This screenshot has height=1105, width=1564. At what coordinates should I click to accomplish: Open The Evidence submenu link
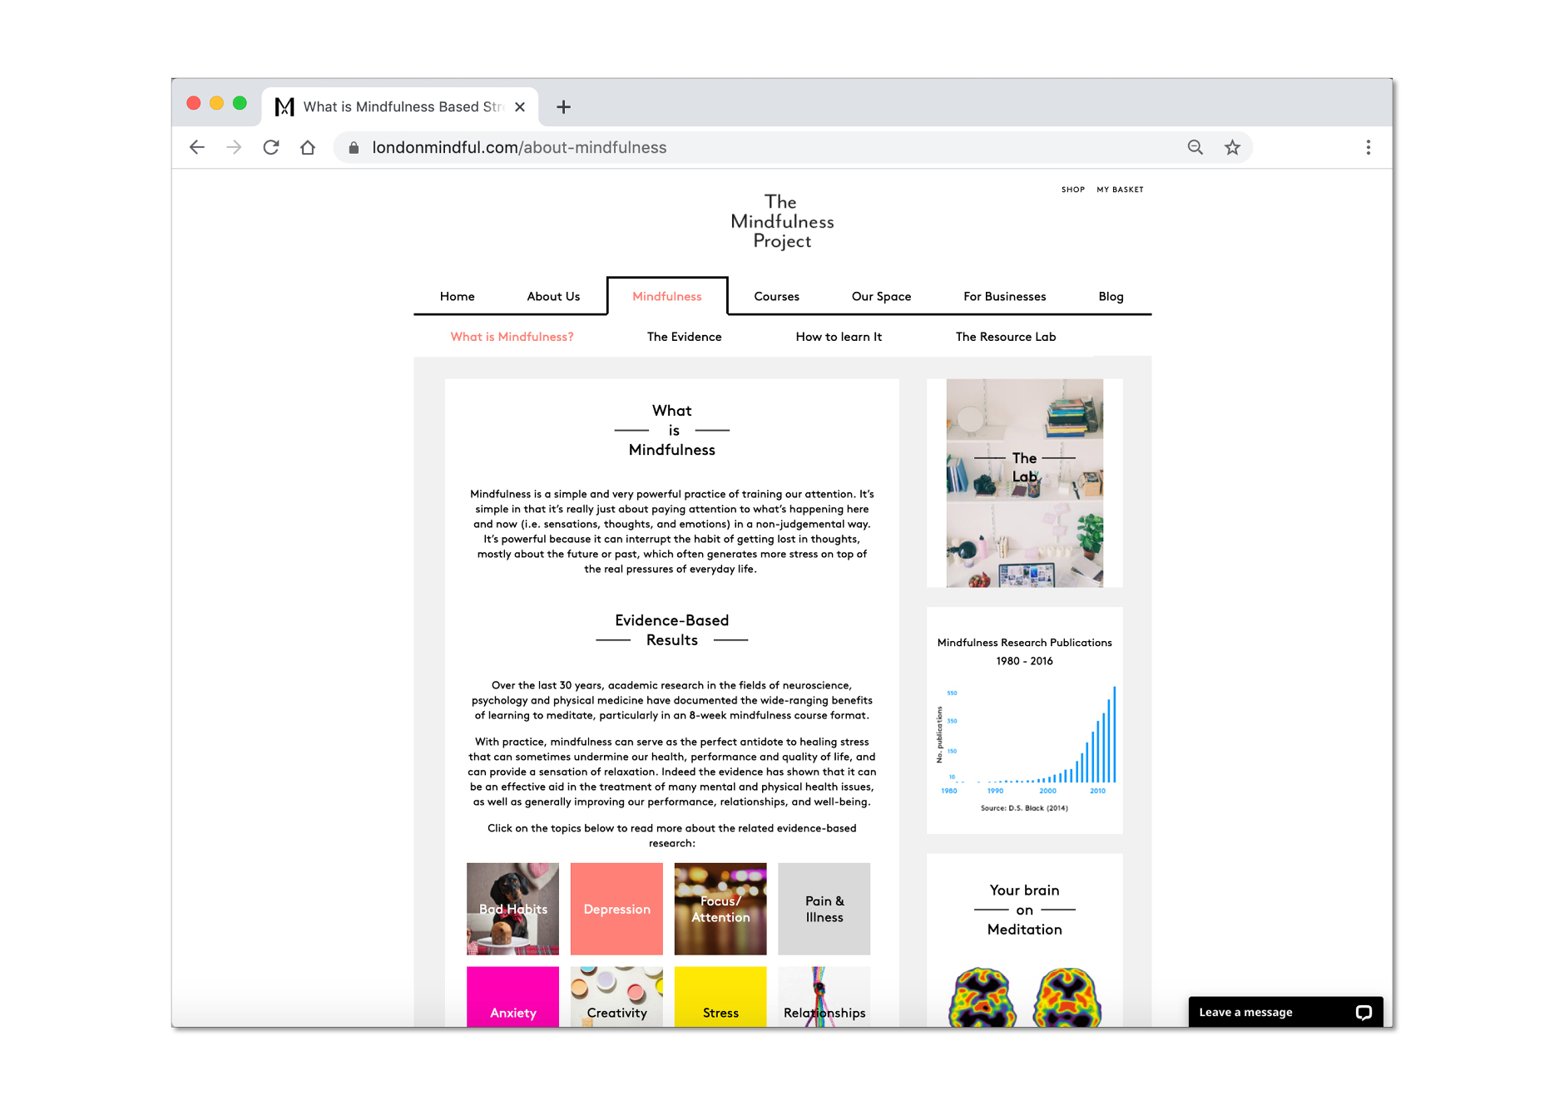685,337
